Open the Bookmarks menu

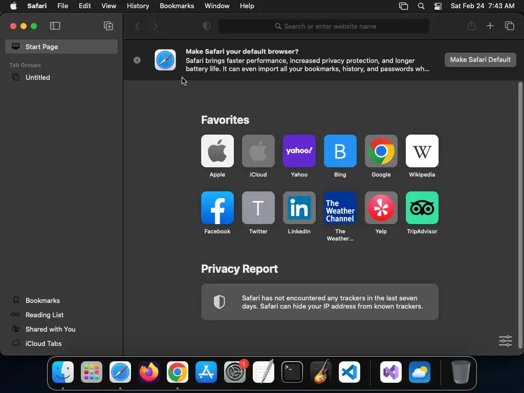[177, 6]
